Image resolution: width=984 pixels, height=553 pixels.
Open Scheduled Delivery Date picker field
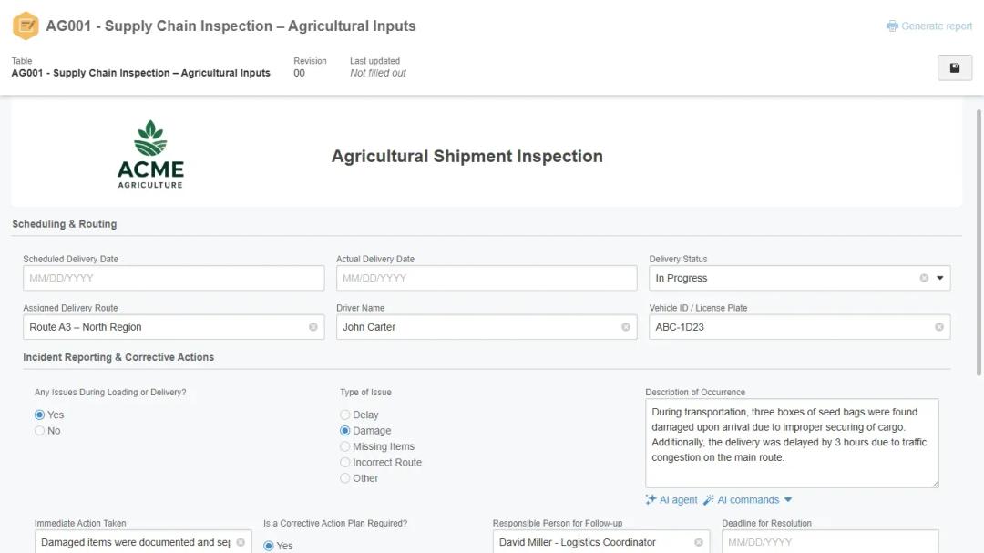point(173,278)
